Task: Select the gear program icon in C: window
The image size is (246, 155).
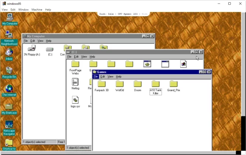Action: click(147, 64)
